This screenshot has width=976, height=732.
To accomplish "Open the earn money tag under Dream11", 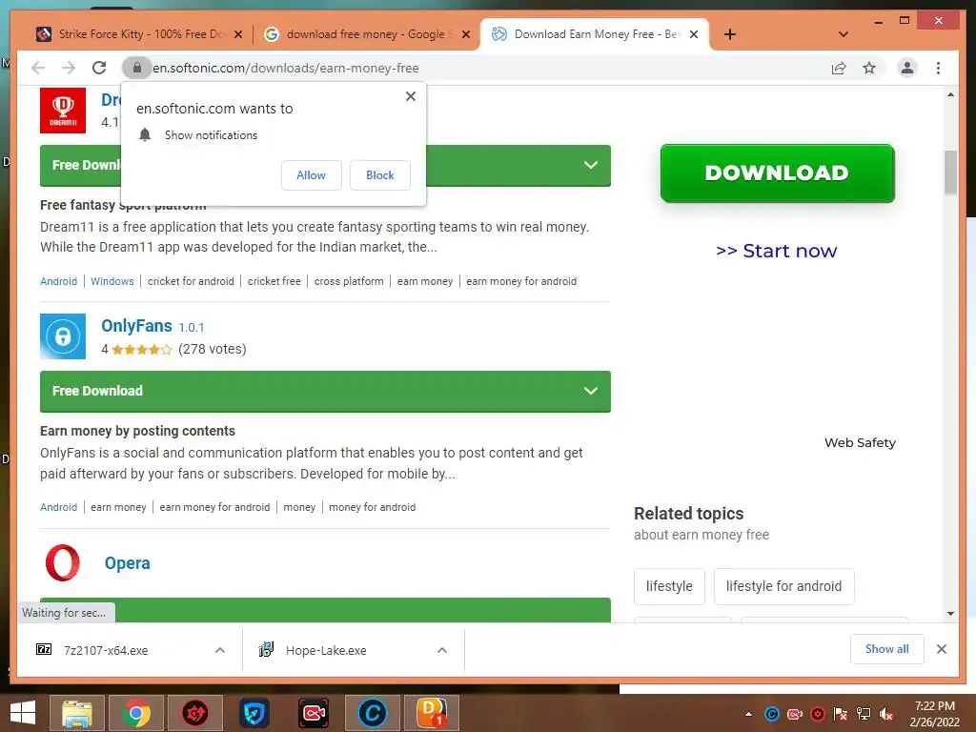I will pyautogui.click(x=424, y=281).
